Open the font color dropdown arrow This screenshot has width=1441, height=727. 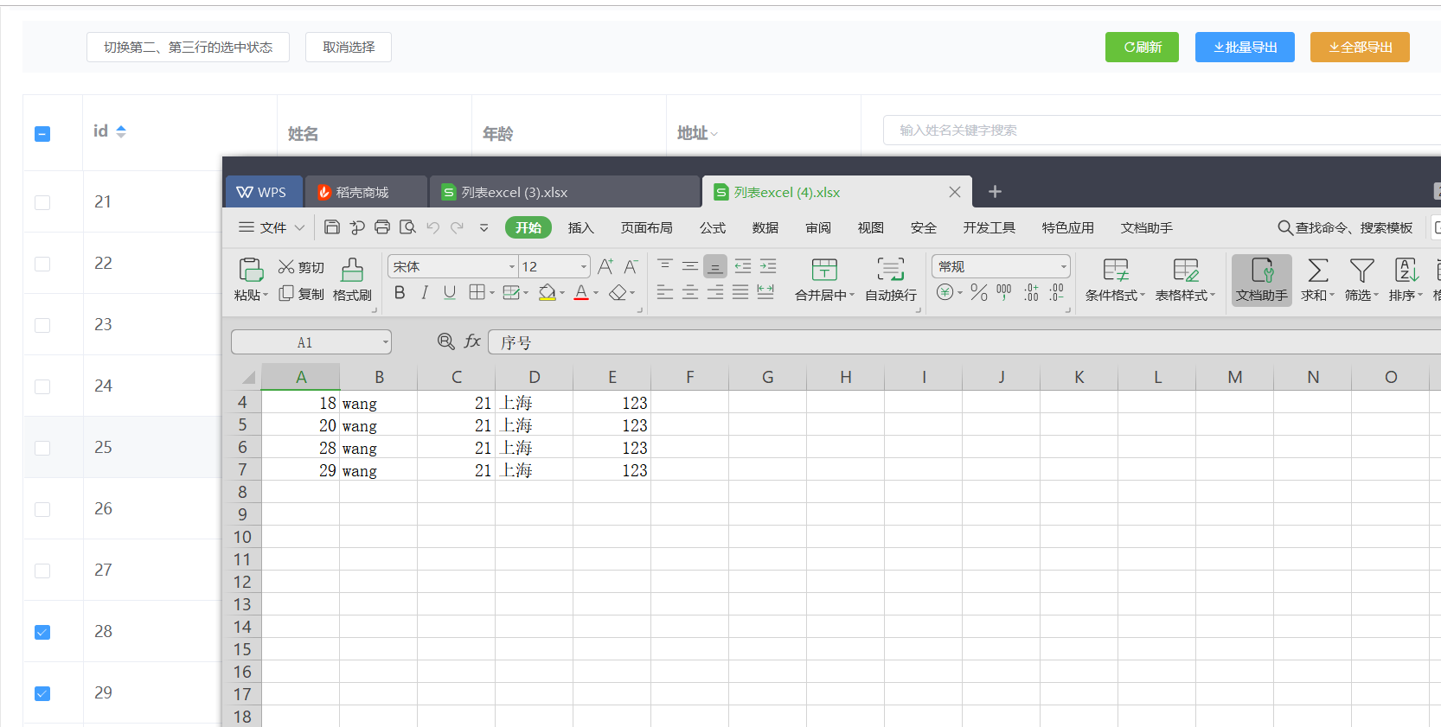(x=596, y=293)
